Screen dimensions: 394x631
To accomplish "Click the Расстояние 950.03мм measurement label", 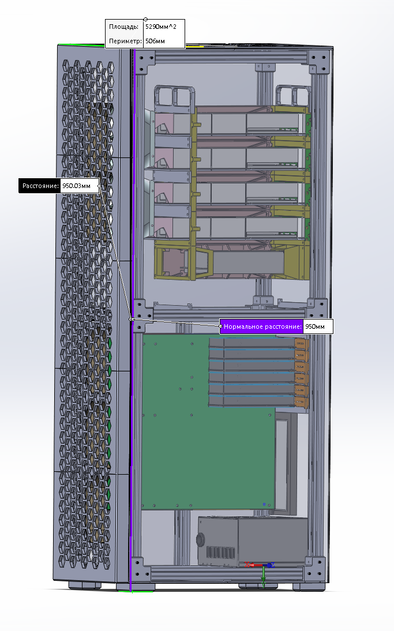I will point(59,186).
